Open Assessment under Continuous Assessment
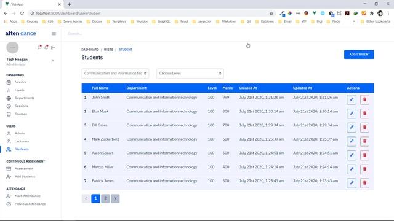Image resolution: width=394 pixels, height=221 pixels. (23, 169)
